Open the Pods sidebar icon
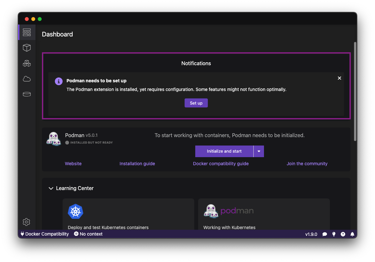Viewport: 375px width, 262px height. coord(27,63)
